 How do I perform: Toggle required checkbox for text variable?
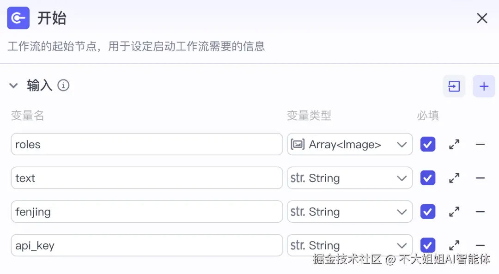[428, 178]
